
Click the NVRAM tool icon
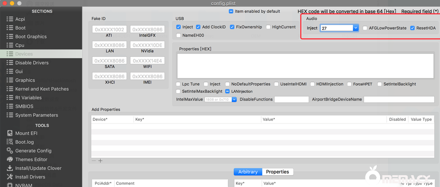coord(10,185)
